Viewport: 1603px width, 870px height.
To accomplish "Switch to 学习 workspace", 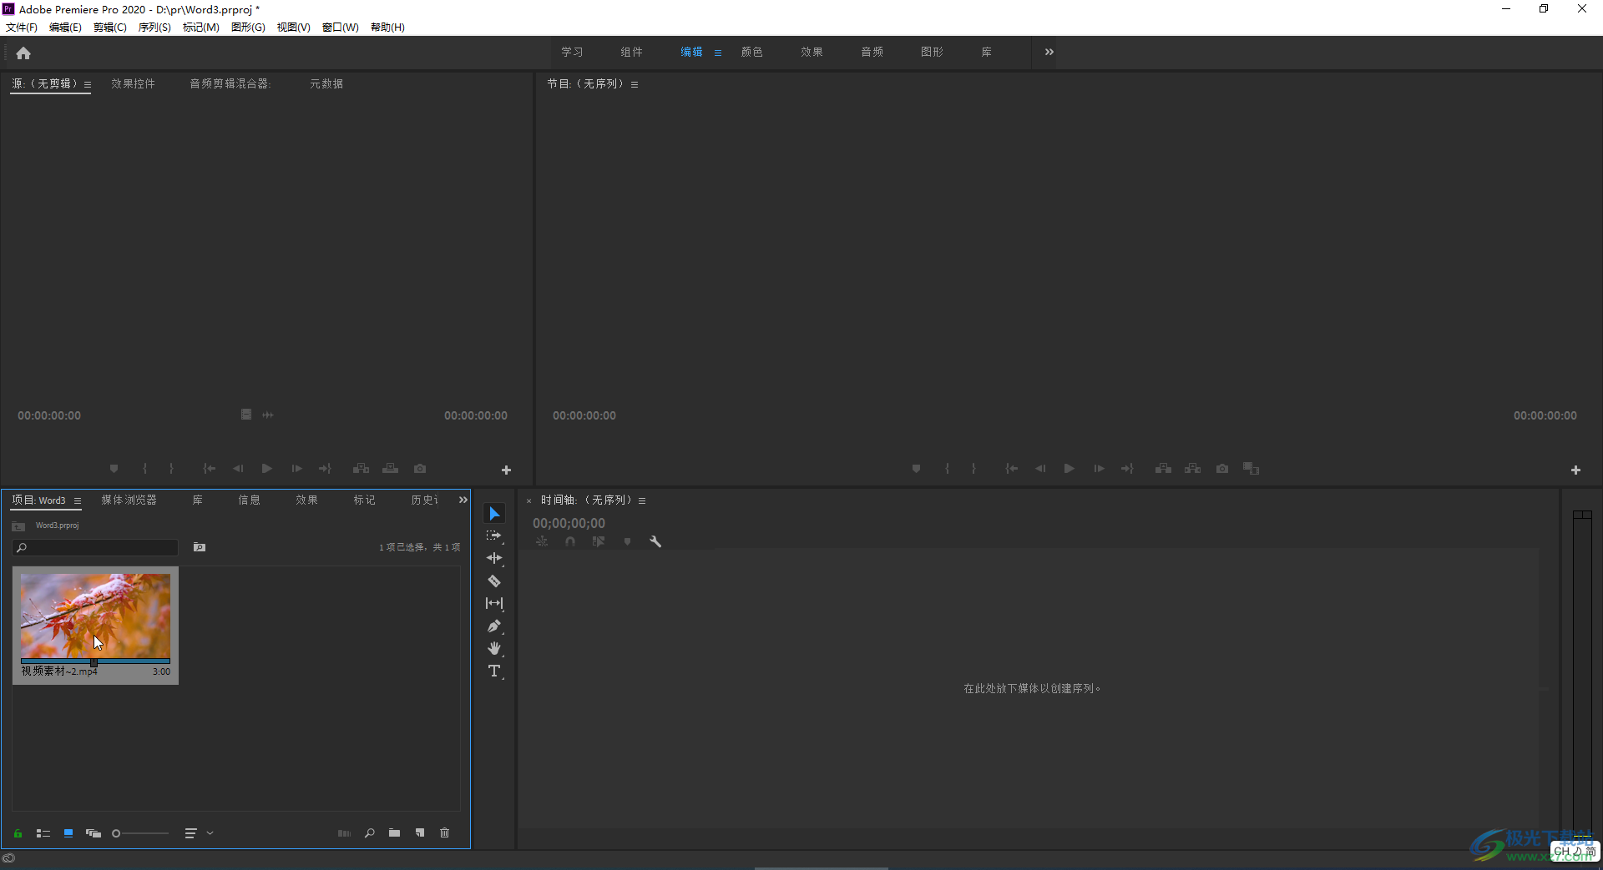I will click(572, 52).
